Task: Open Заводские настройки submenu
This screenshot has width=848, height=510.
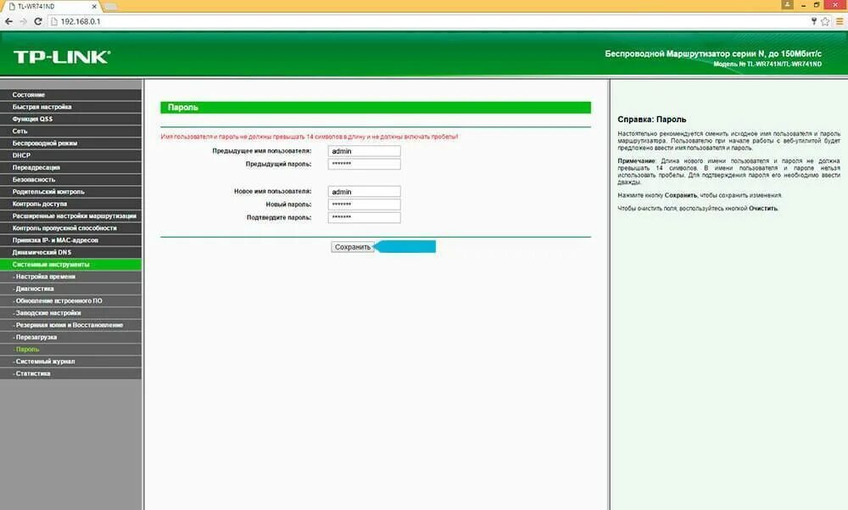Action: (71, 313)
